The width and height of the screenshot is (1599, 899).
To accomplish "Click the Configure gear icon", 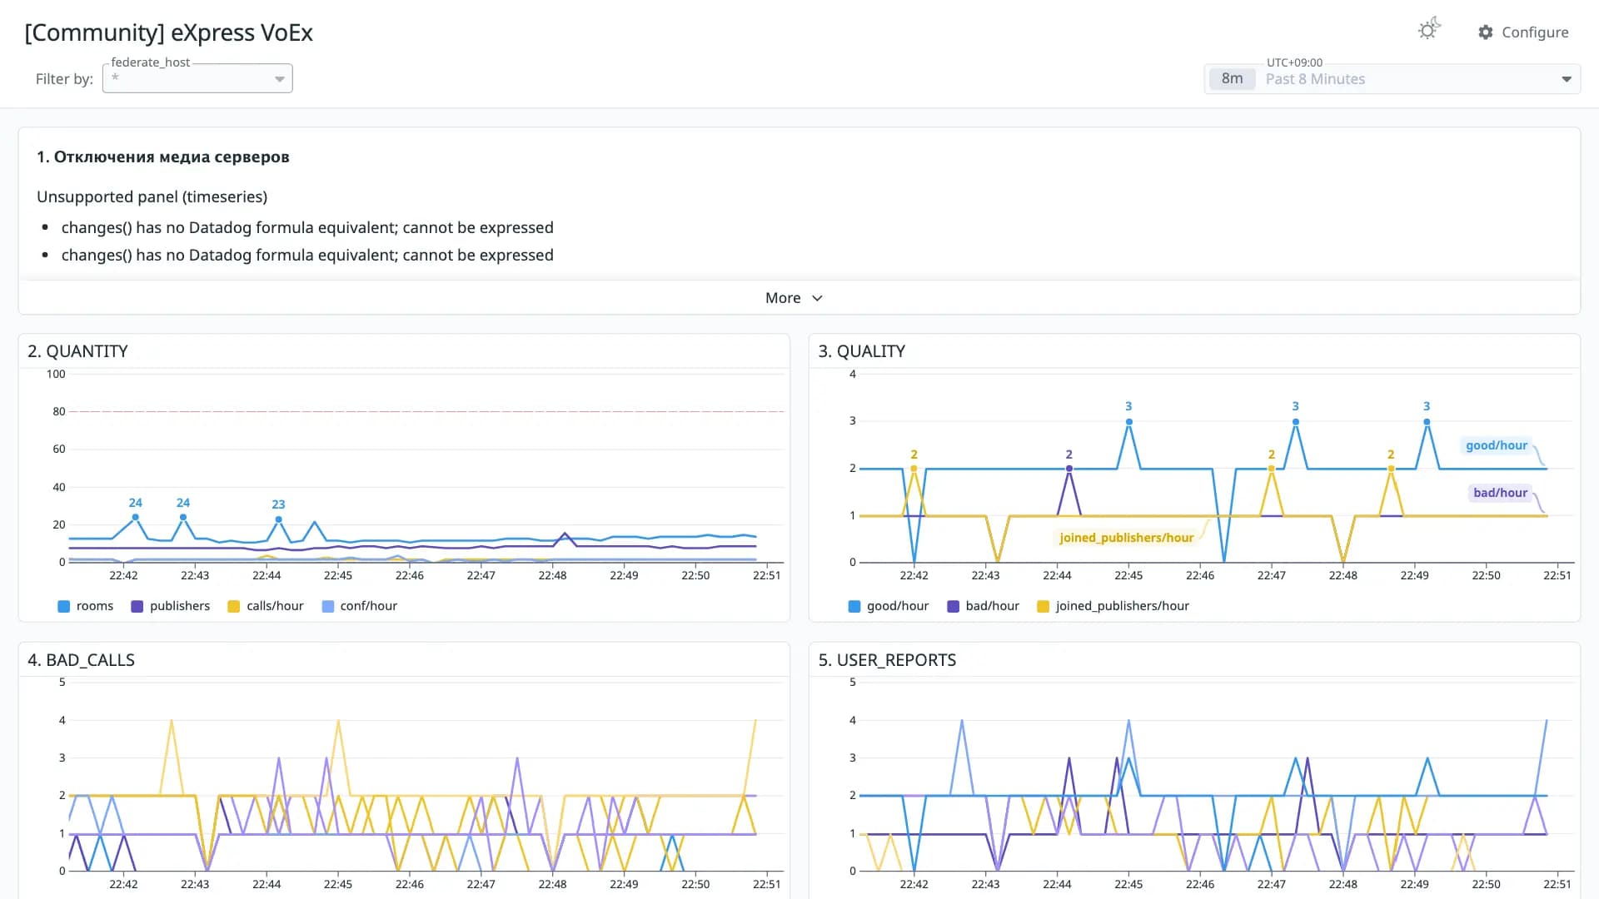I will tap(1486, 32).
